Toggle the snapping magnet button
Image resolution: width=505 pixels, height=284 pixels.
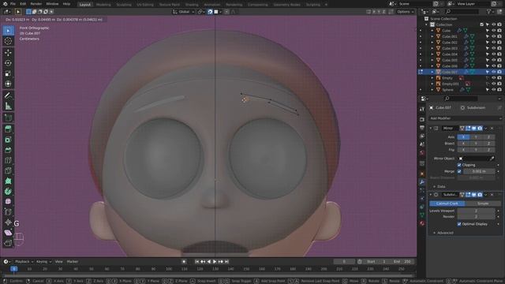point(210,12)
